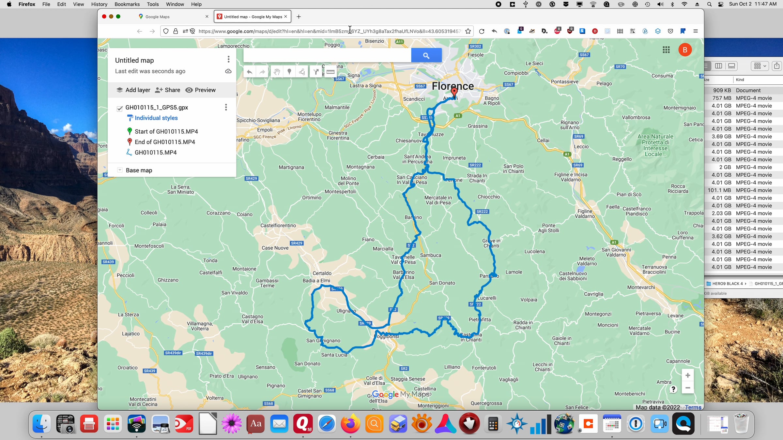Click the Add directions tool

click(x=316, y=72)
